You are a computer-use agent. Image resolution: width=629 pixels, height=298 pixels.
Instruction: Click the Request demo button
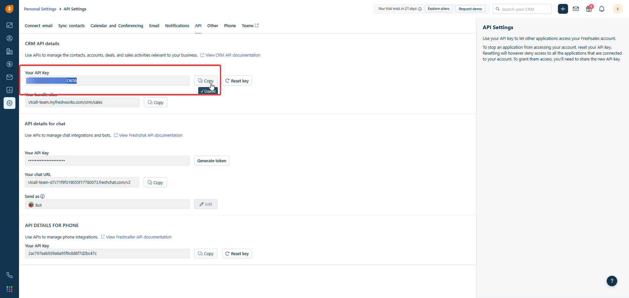(470, 9)
